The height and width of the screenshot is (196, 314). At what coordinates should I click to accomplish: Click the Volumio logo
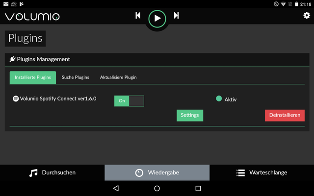pos(32,17)
